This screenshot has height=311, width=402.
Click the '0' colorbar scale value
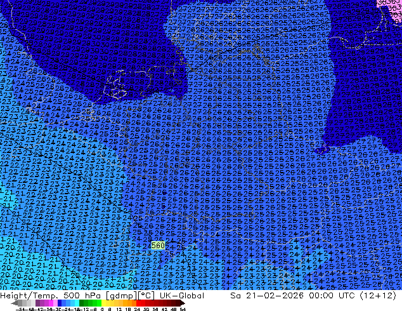pyautogui.click(x=102, y=309)
